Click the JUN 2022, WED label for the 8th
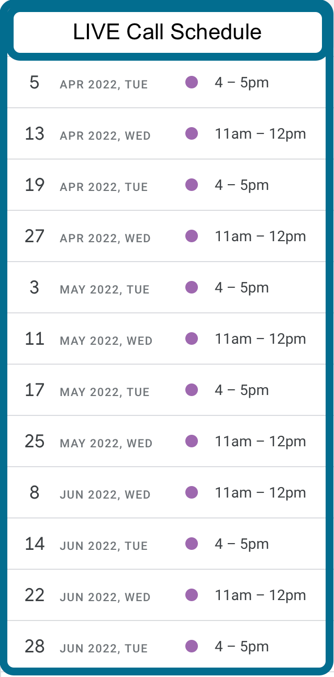This screenshot has height=677, width=334. point(105,494)
